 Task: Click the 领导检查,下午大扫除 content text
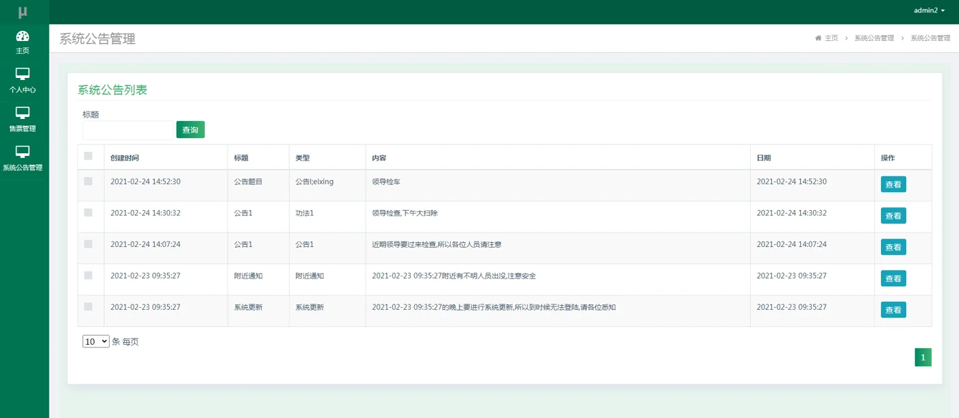[x=405, y=213]
